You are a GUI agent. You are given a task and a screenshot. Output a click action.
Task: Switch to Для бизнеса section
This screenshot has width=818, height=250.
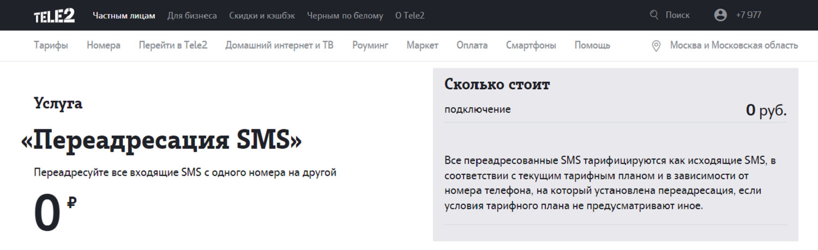point(192,16)
